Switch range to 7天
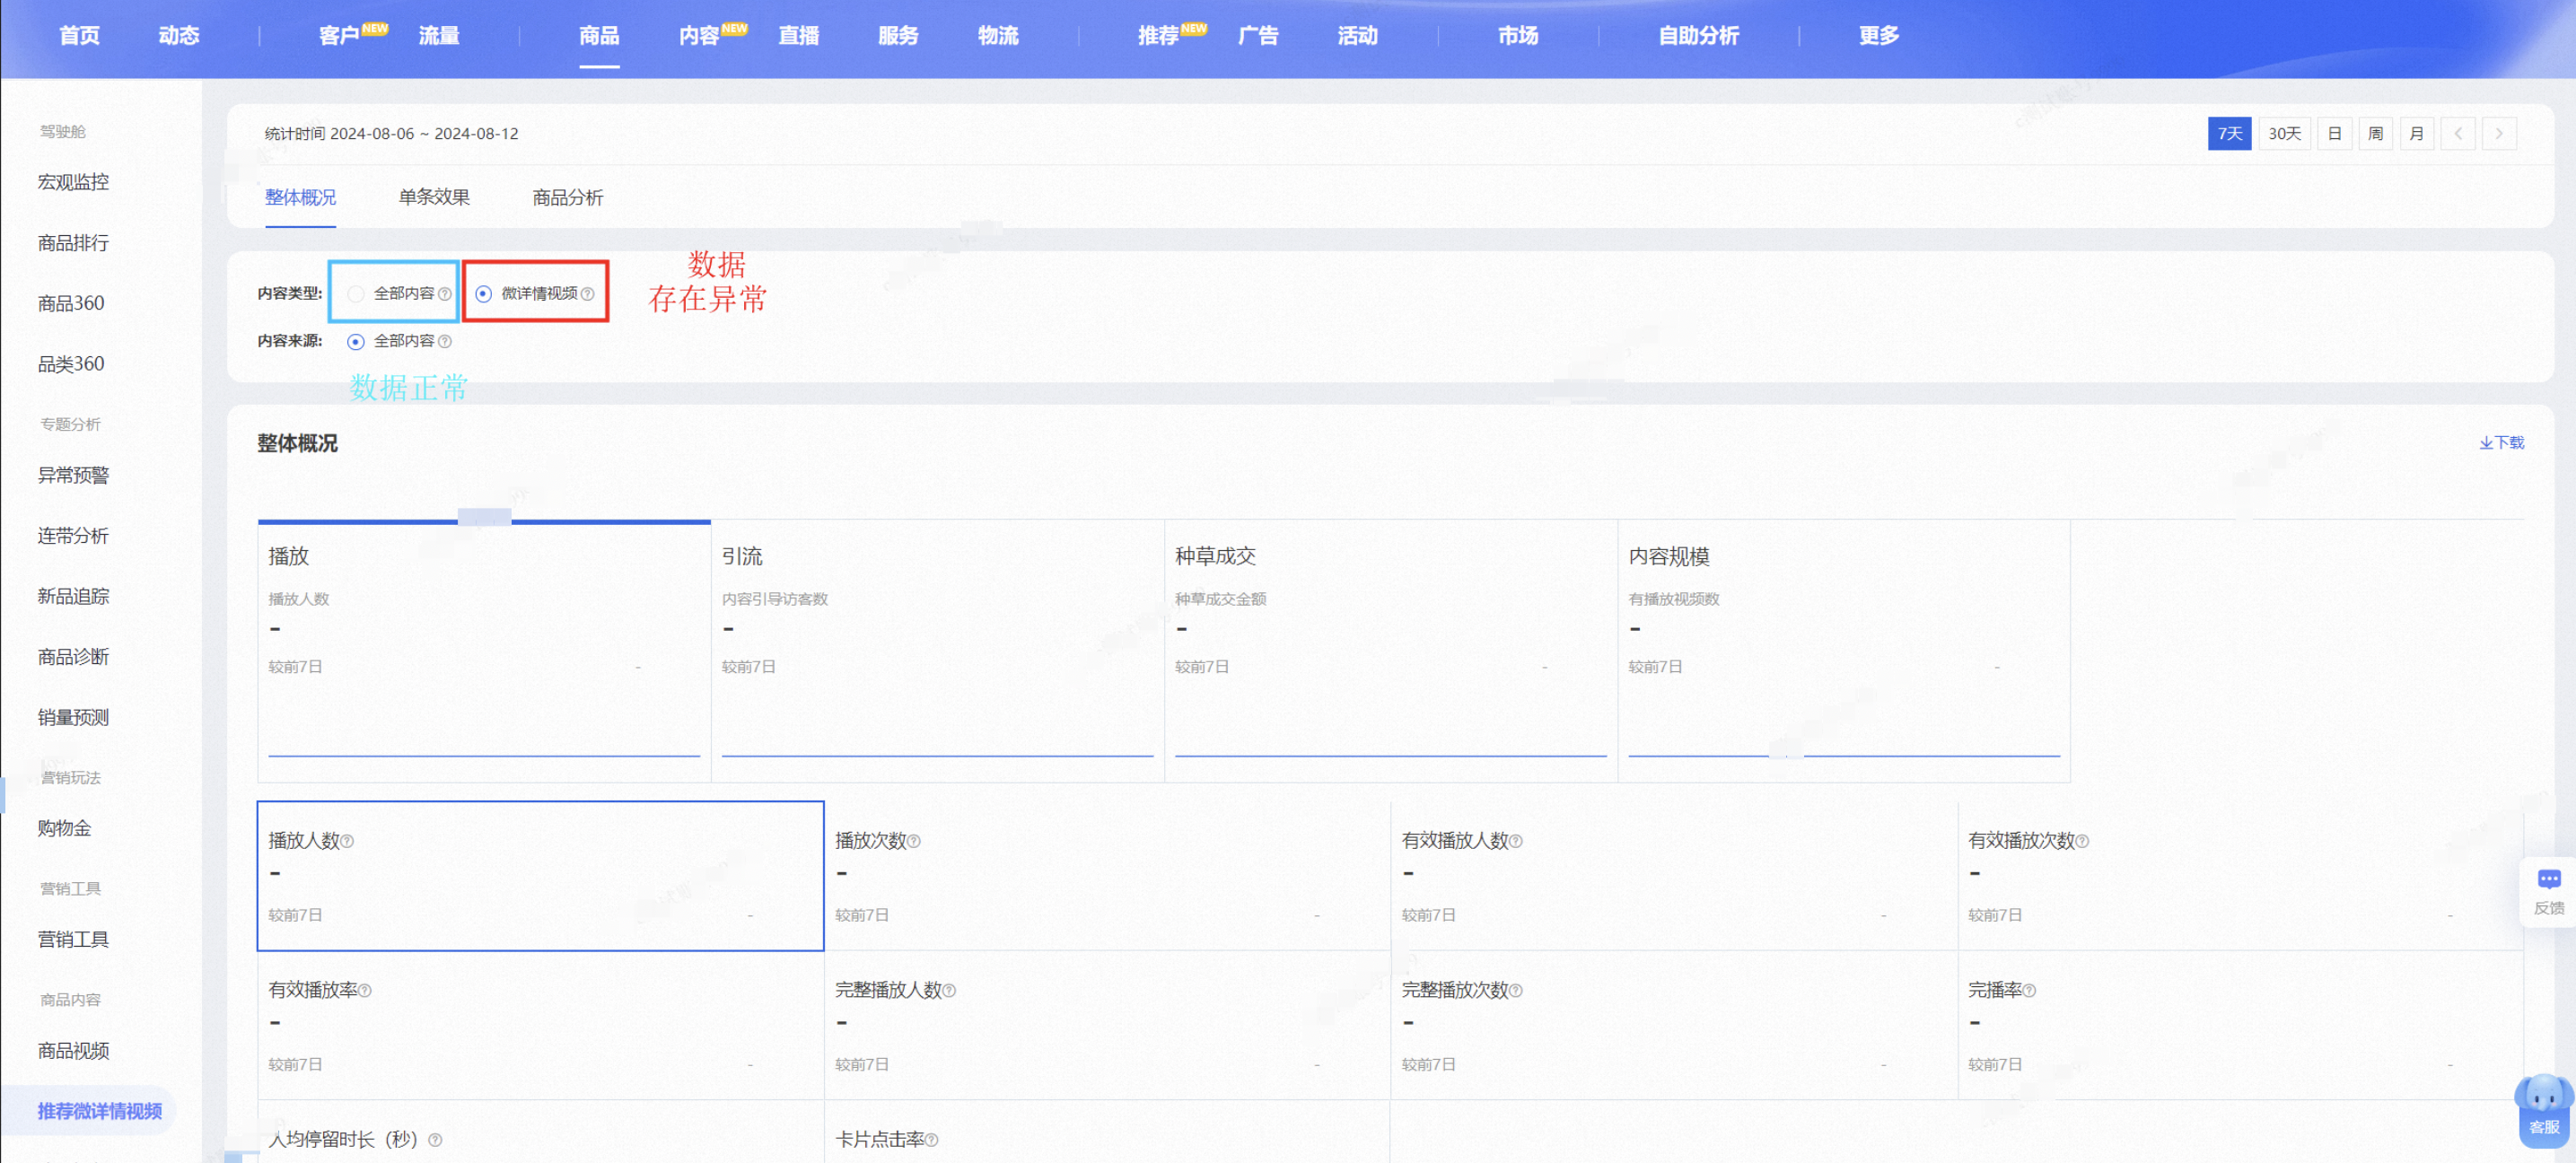Screen dimensions: 2576x1163 2229,133
